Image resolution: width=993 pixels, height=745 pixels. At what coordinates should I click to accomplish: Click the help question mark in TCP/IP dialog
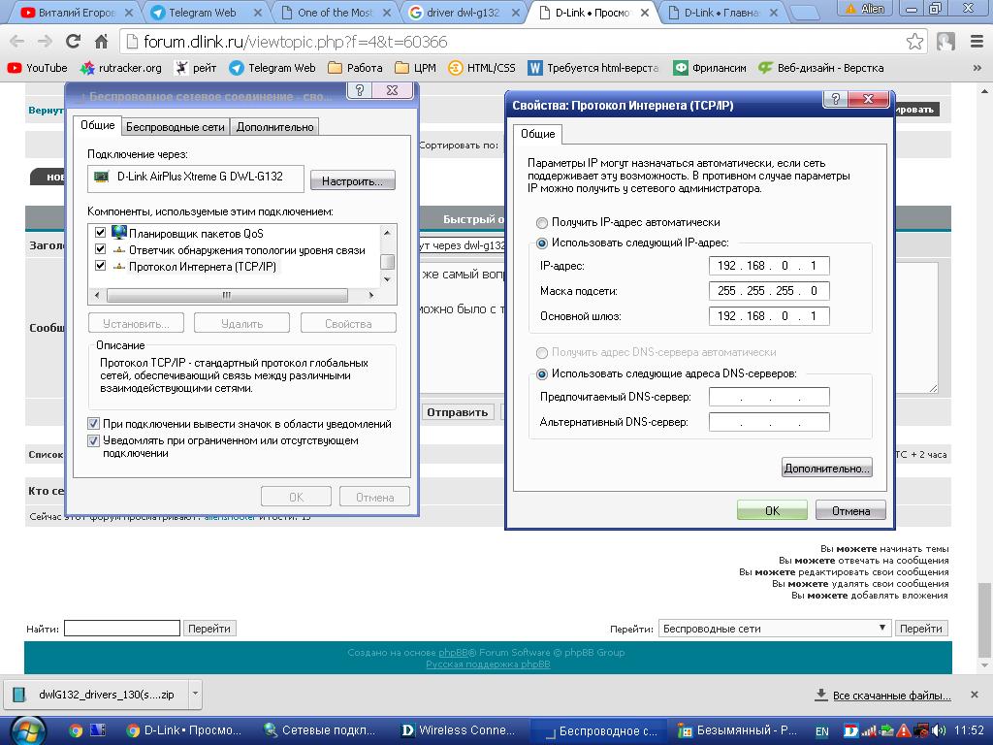pyautogui.click(x=835, y=100)
